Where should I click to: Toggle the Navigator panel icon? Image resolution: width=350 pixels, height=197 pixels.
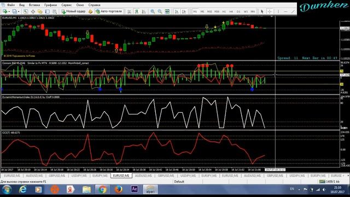click(x=40, y=11)
